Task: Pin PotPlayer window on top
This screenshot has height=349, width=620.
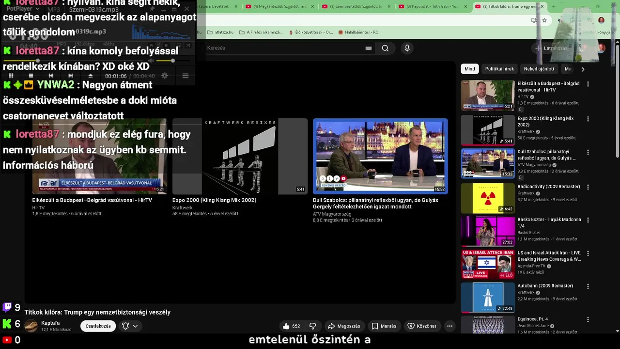Action: (152, 9)
